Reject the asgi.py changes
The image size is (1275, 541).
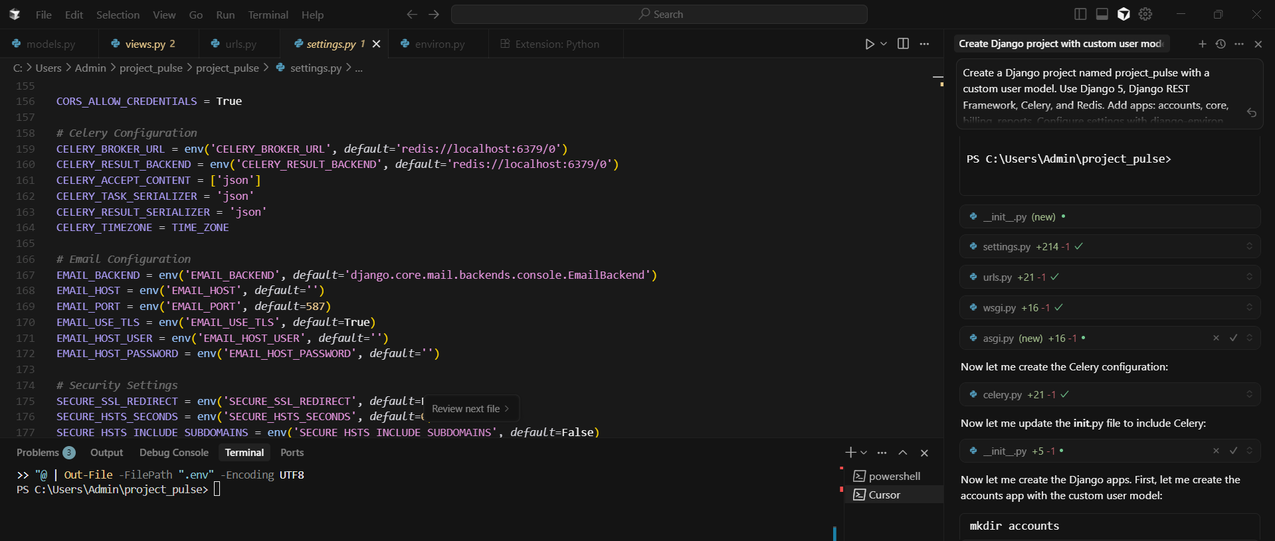coord(1216,338)
